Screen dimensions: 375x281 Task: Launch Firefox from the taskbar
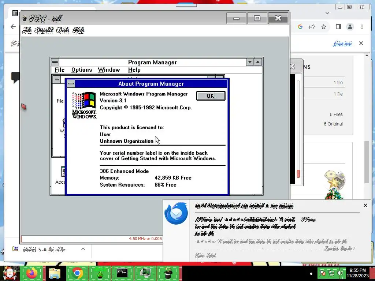pyautogui.click(x=31, y=273)
